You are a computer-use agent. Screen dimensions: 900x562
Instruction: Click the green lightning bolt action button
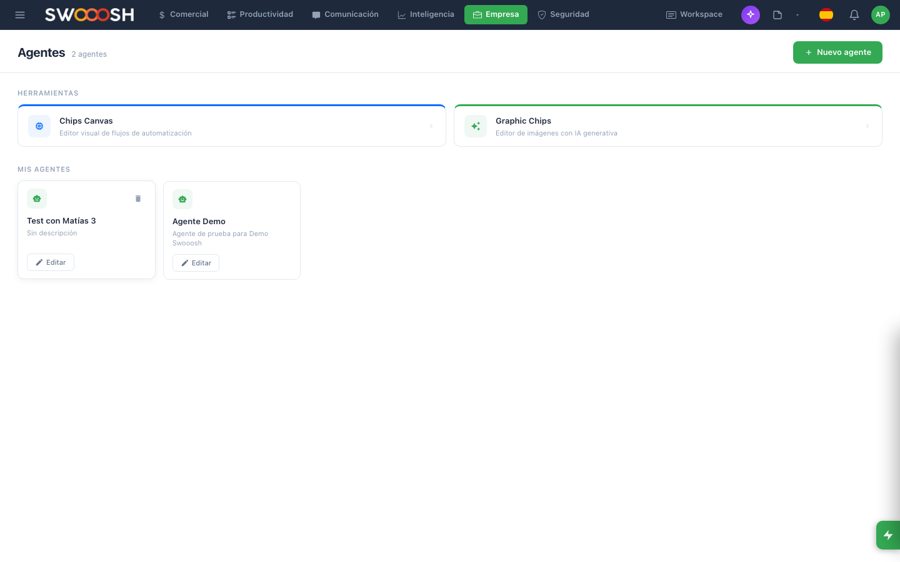click(x=888, y=535)
